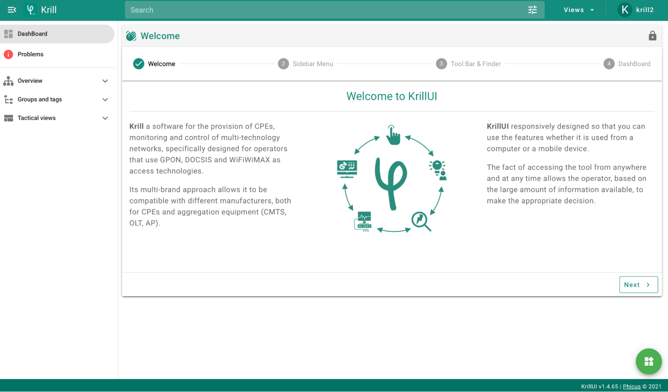Click the step 2 circle icon
The height and width of the screenshot is (392, 668).
pyautogui.click(x=283, y=64)
